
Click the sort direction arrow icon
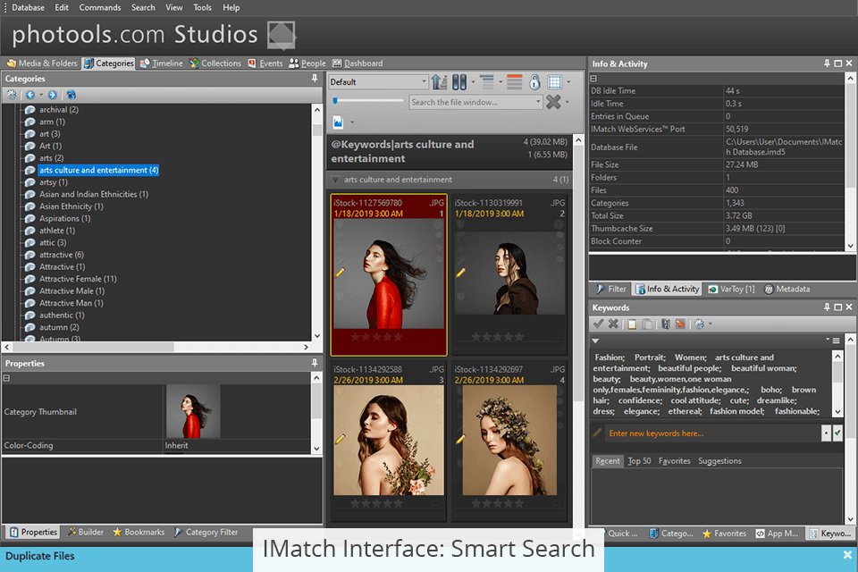pos(439,82)
